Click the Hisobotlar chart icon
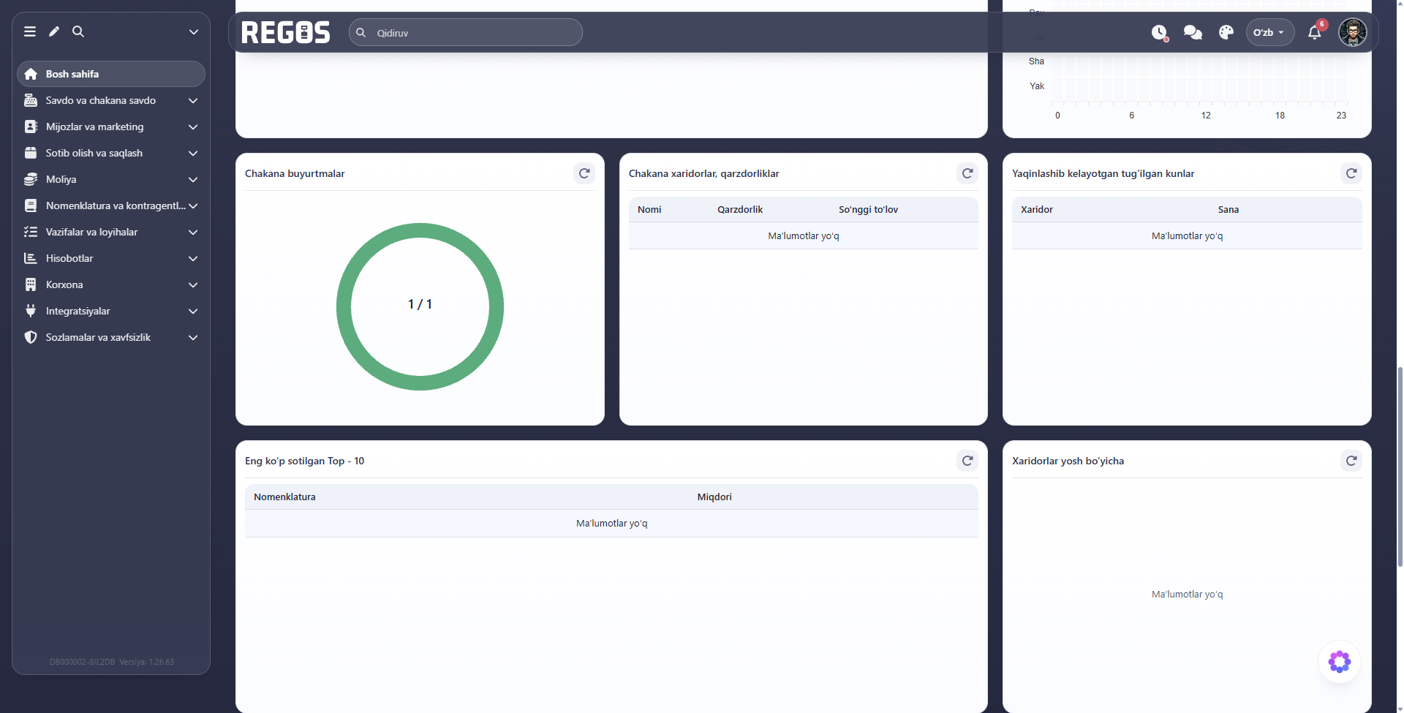The width and height of the screenshot is (1404, 713). (31, 258)
